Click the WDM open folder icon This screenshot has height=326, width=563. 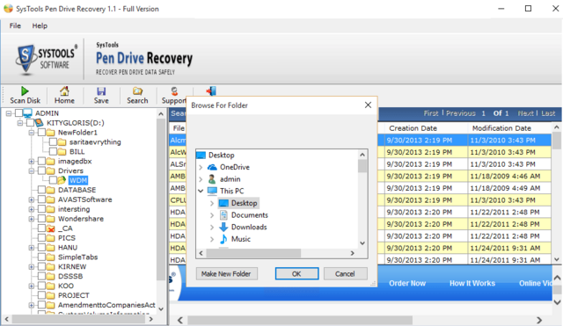[x=62, y=180]
